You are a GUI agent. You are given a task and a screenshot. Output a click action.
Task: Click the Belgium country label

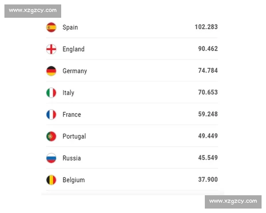click(x=74, y=180)
